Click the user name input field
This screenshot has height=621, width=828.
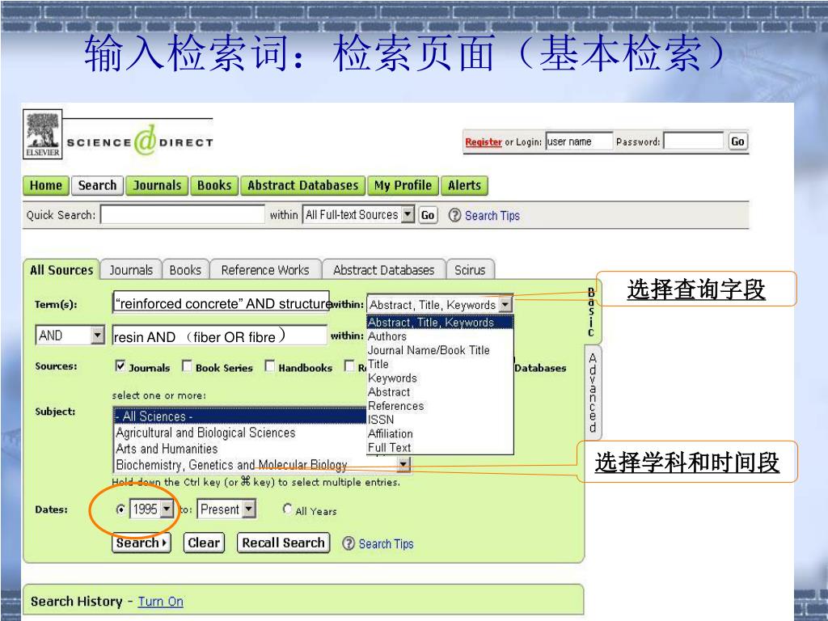579,141
